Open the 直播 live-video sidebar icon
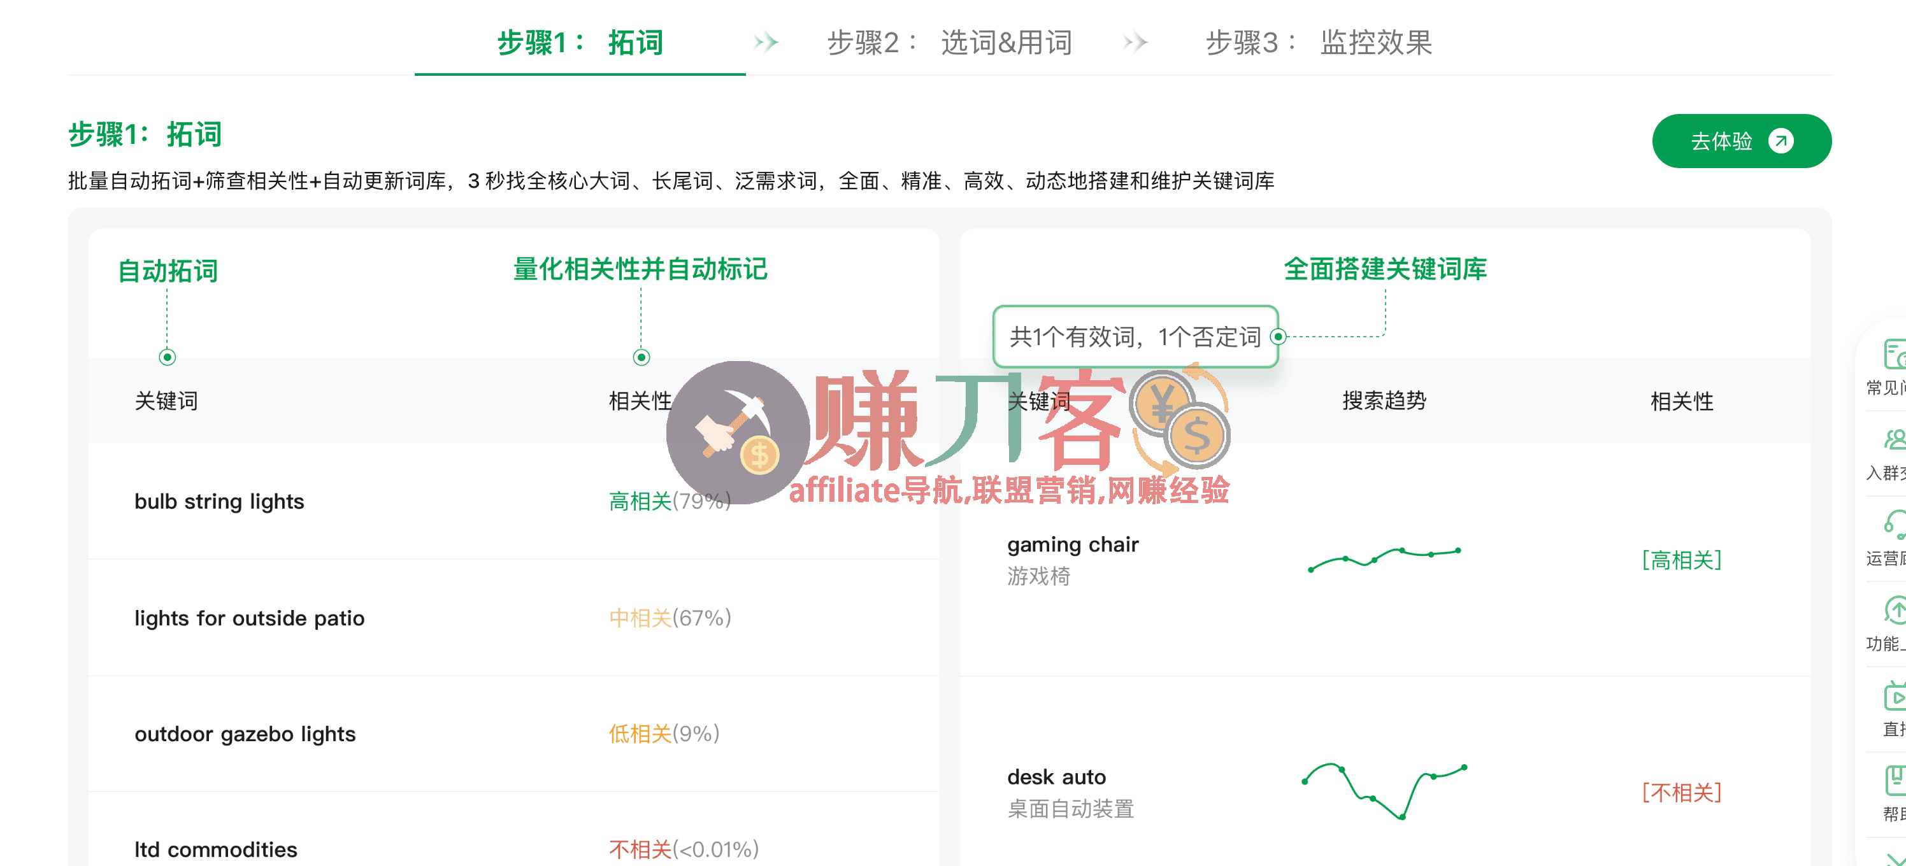This screenshot has height=866, width=1906. 1894,697
